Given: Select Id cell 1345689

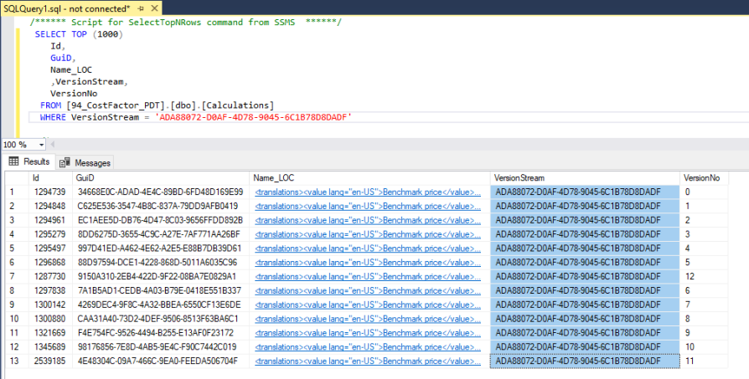Looking at the screenshot, I should click(50, 346).
